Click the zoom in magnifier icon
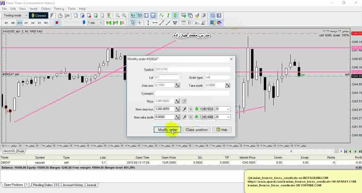 coord(117,15)
